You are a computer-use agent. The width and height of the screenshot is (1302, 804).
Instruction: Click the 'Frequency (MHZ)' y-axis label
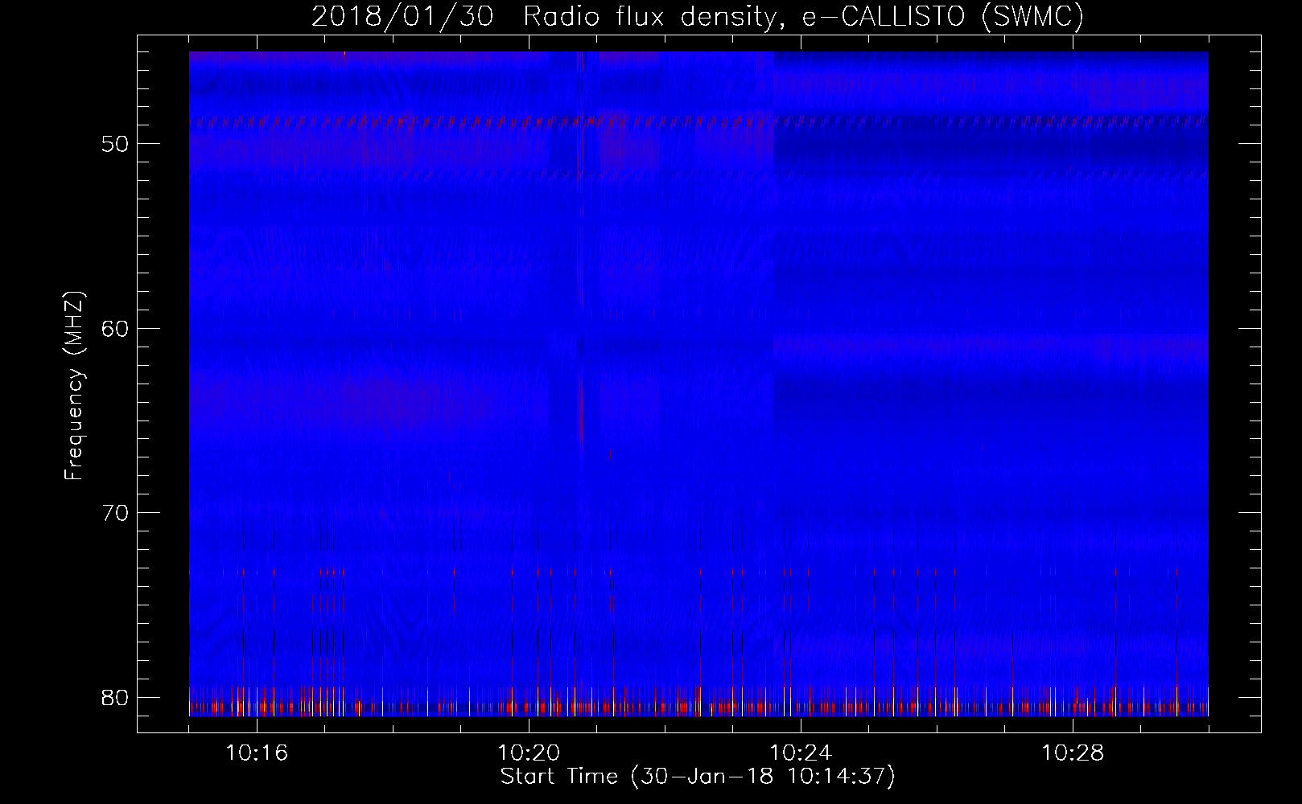74,385
